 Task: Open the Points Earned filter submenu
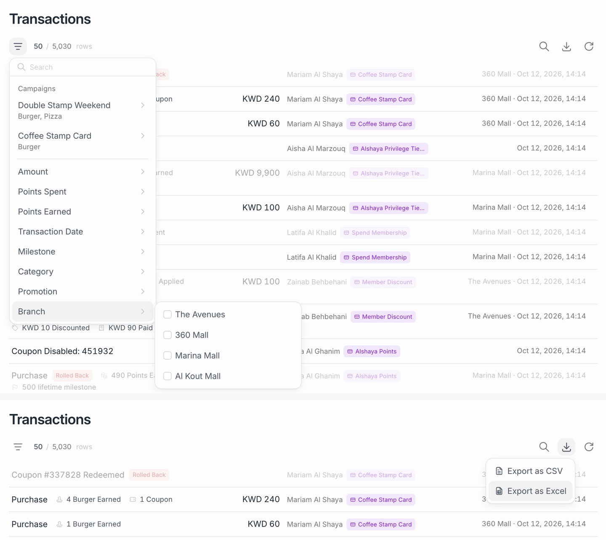pos(82,211)
